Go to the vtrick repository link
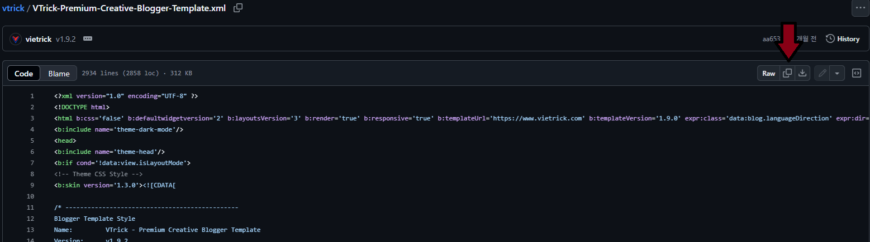This screenshot has width=870, height=242. point(13,8)
